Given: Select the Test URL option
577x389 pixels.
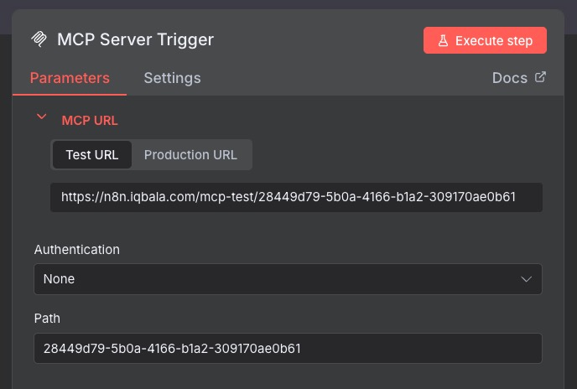Looking at the screenshot, I should click(92, 154).
